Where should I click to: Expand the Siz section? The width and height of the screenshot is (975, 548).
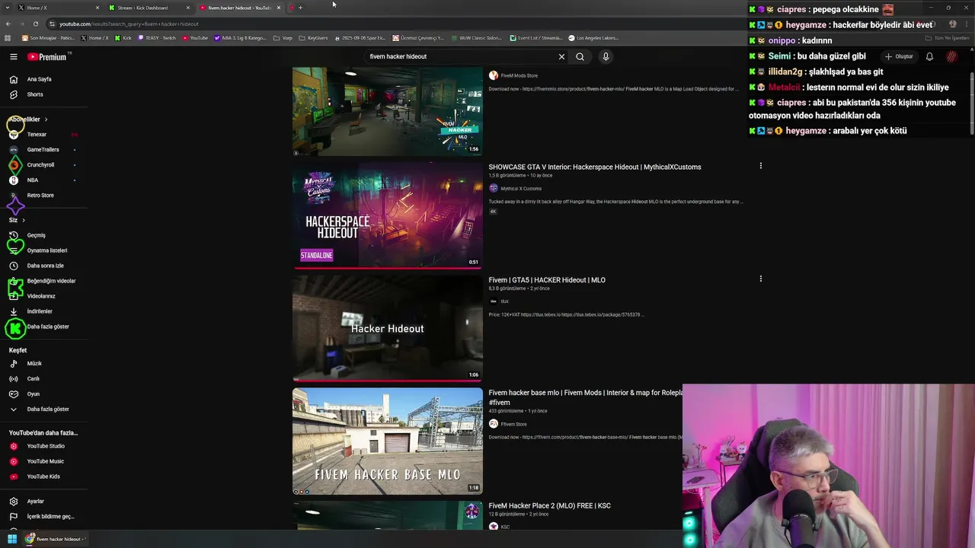[17, 220]
